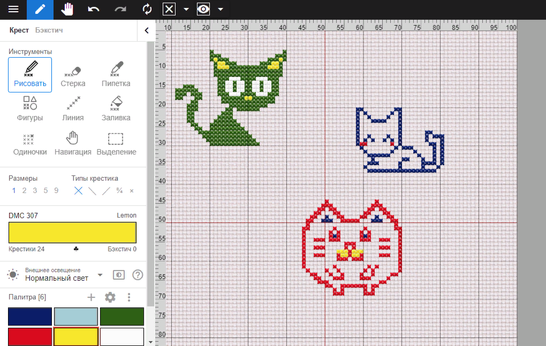Image resolution: width=546 pixels, height=346 pixels.
Task: Toggle the eye preview icon
Action: pos(203,10)
